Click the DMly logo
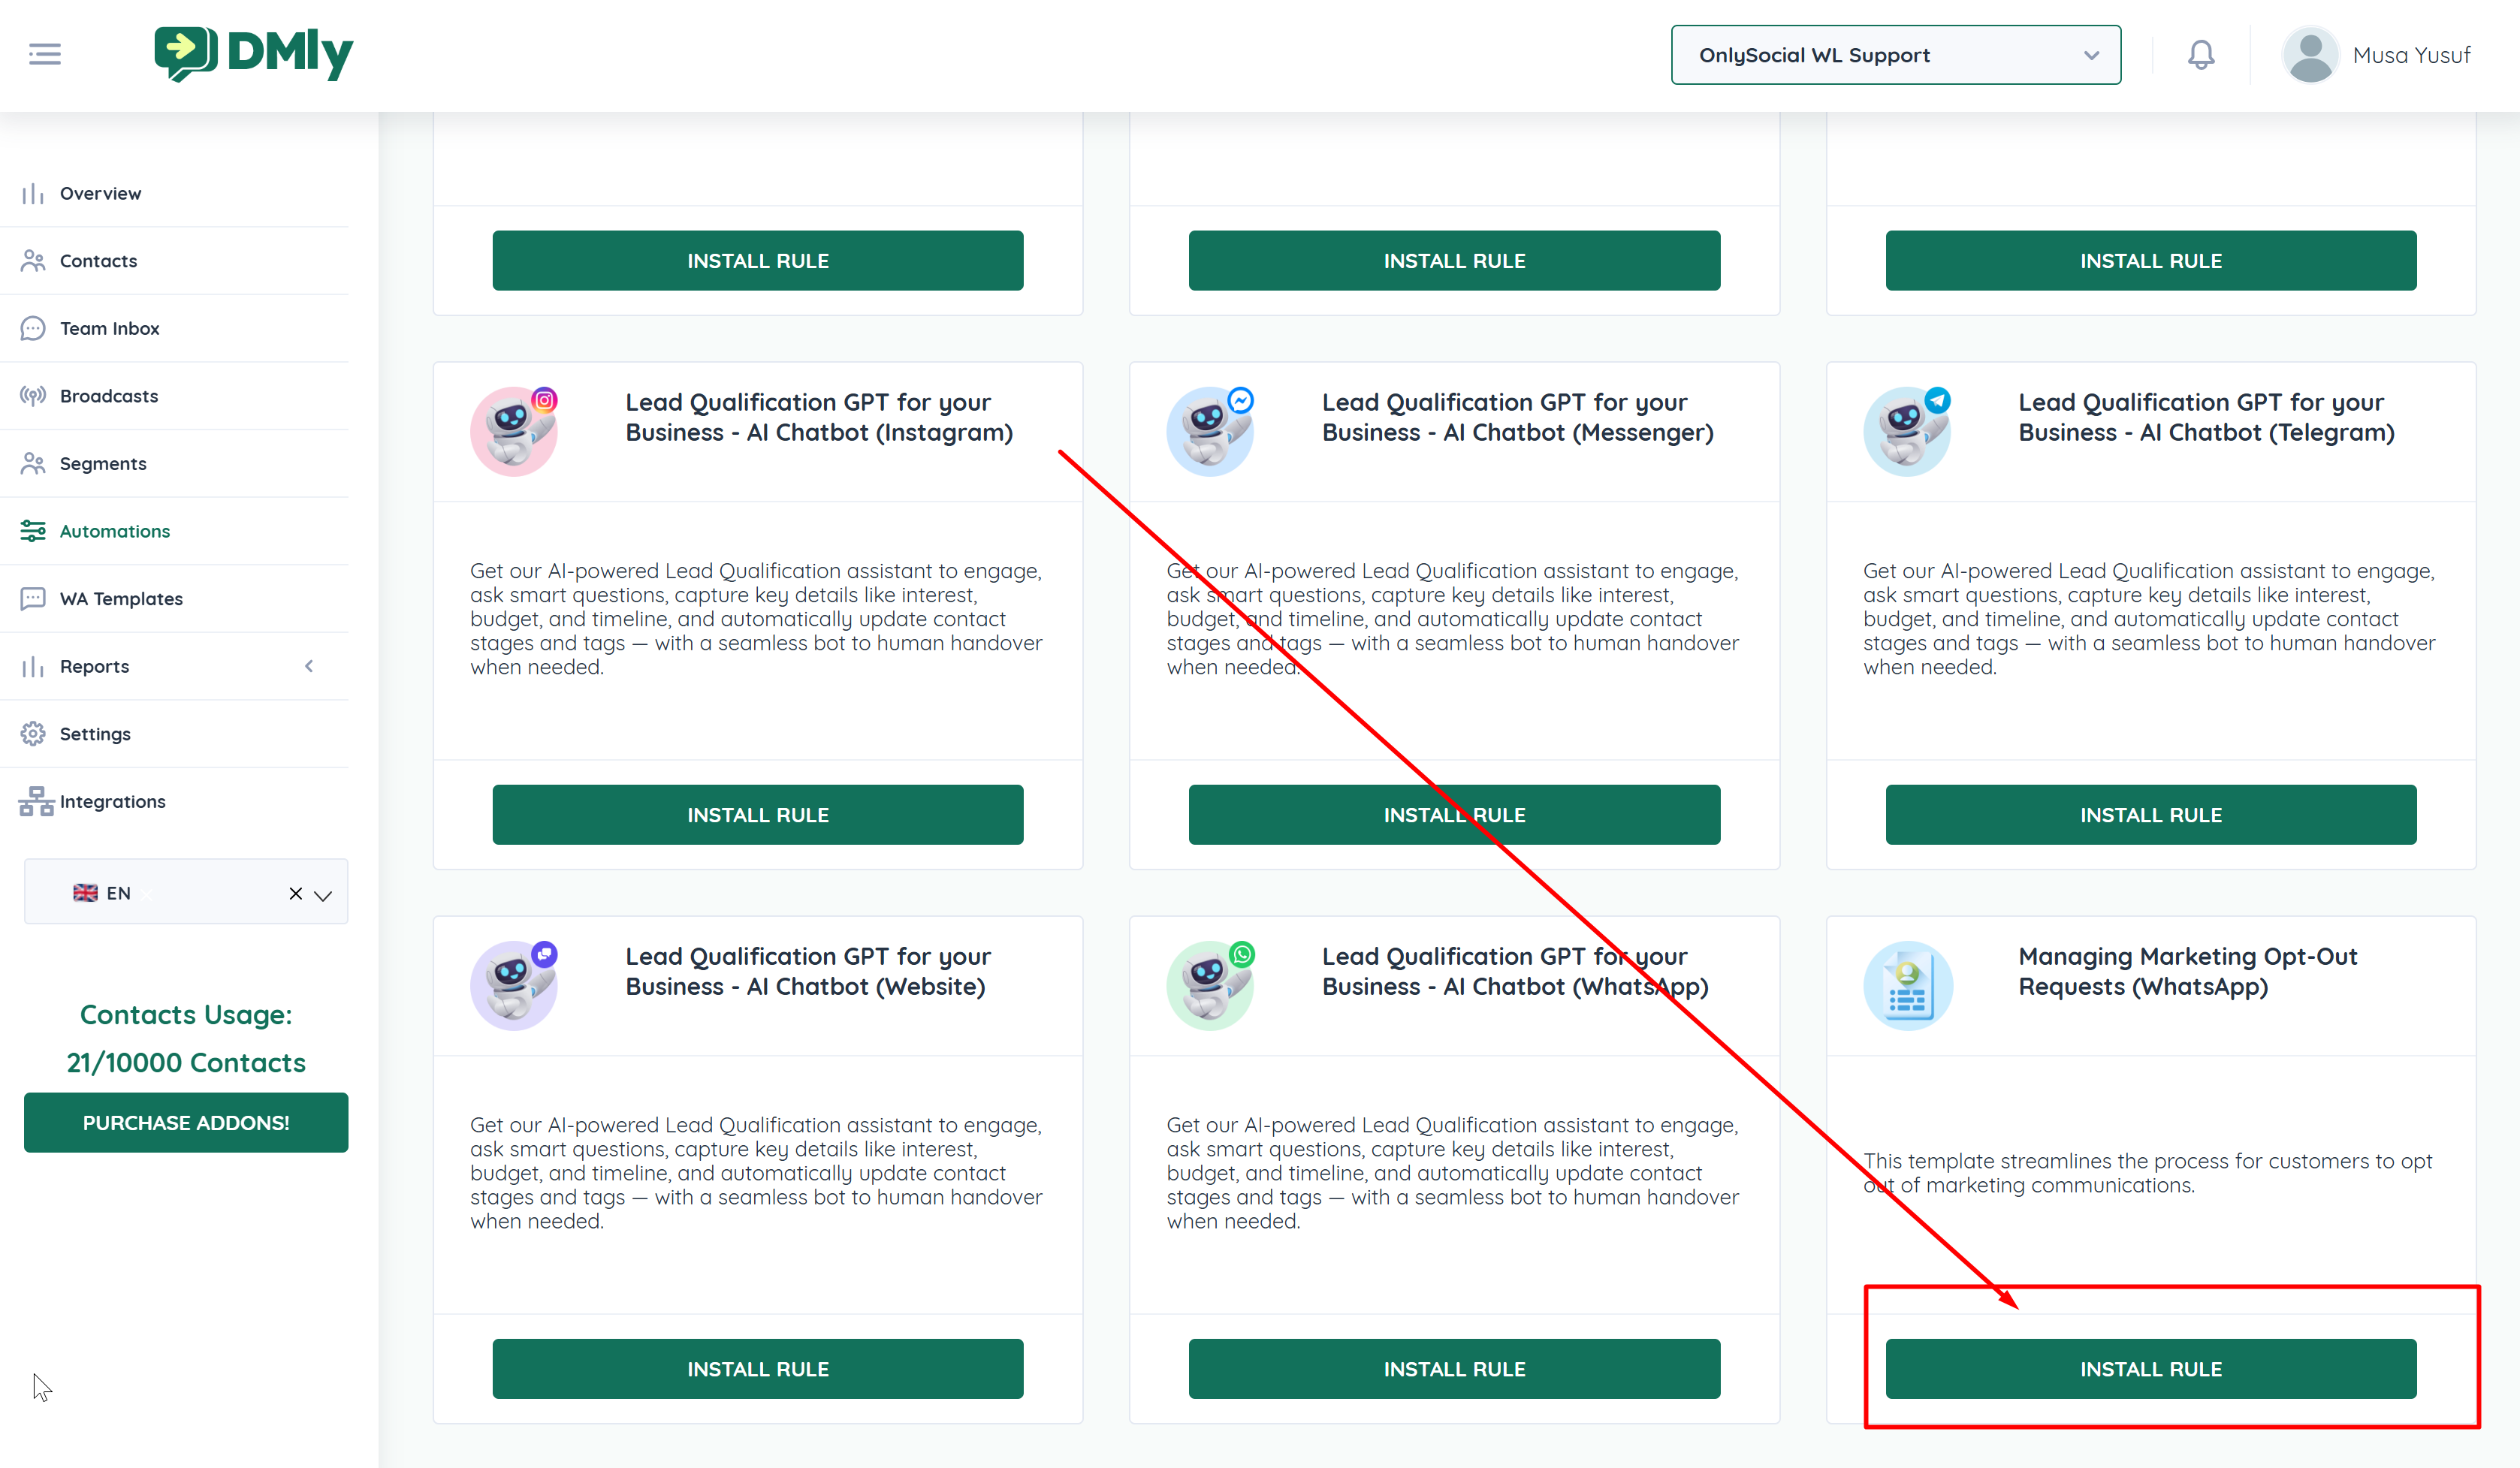Viewport: 2520px width, 1468px height. click(x=254, y=54)
